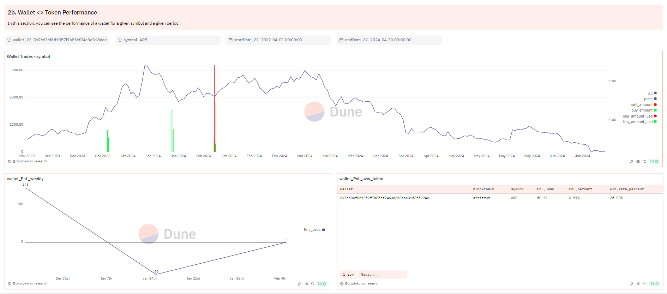Click the '2b. Wallet <> Token Performance' heading
The width and height of the screenshot is (667, 294).
tap(52, 12)
